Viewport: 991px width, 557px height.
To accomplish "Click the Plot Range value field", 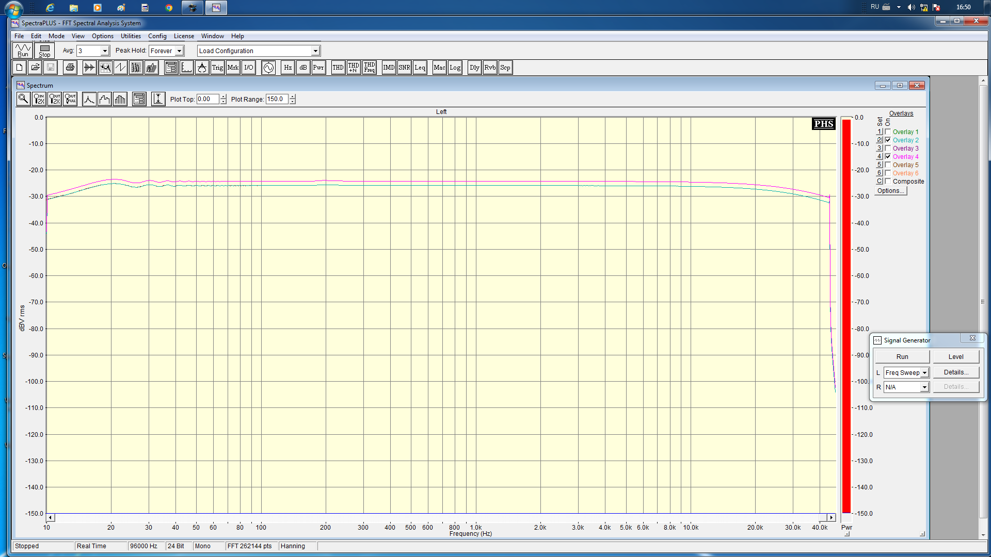I will (x=277, y=99).
